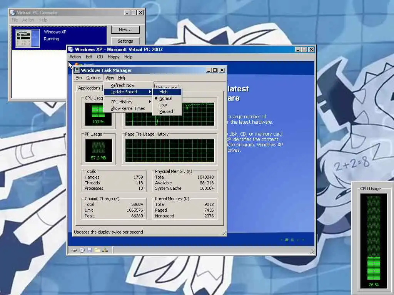The image size is (394, 295).
Task: Click the shared folders icon in Virtual PC status bar
Action: click(97, 250)
